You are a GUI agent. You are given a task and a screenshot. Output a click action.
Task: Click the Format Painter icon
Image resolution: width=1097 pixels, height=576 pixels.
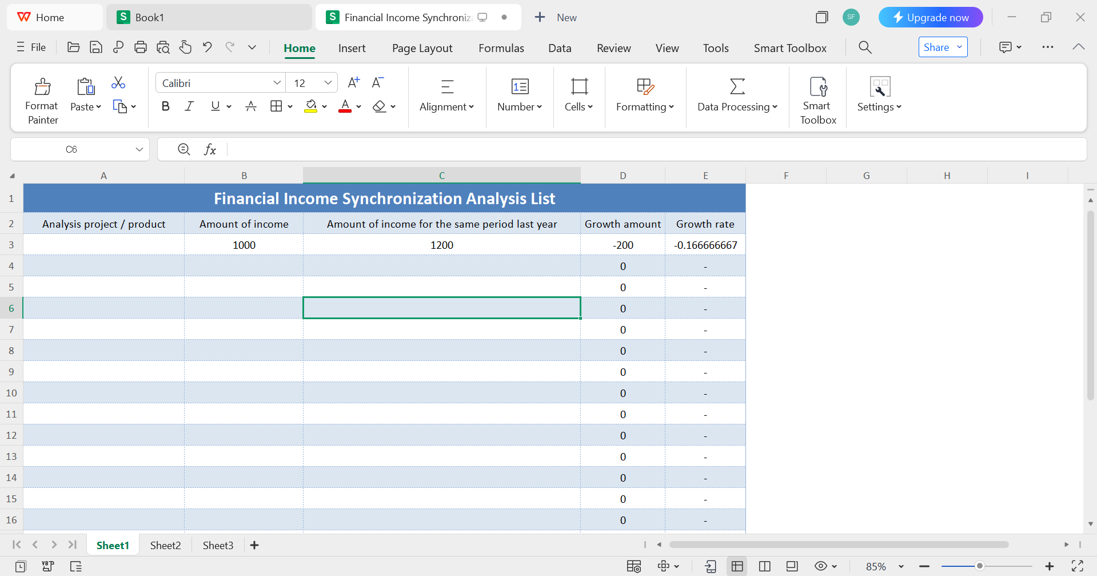[42, 87]
